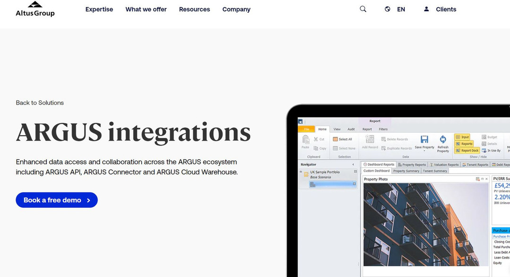
Task: Collapse the Navigator panel arrow
Action: (x=353, y=164)
